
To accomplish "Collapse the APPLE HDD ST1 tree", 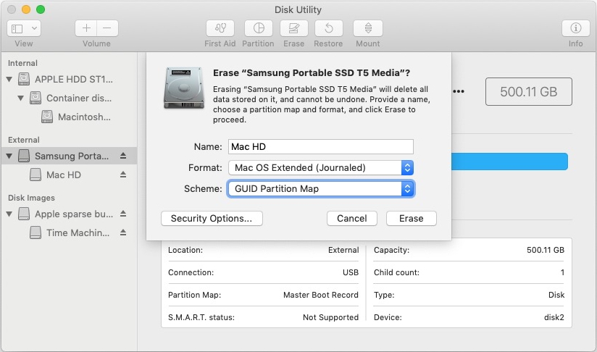I will click(9, 79).
